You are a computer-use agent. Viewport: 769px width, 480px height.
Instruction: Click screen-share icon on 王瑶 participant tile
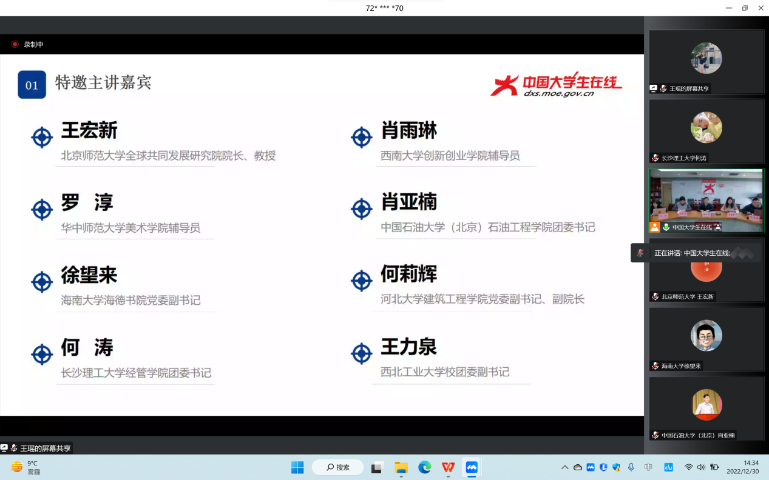click(654, 88)
